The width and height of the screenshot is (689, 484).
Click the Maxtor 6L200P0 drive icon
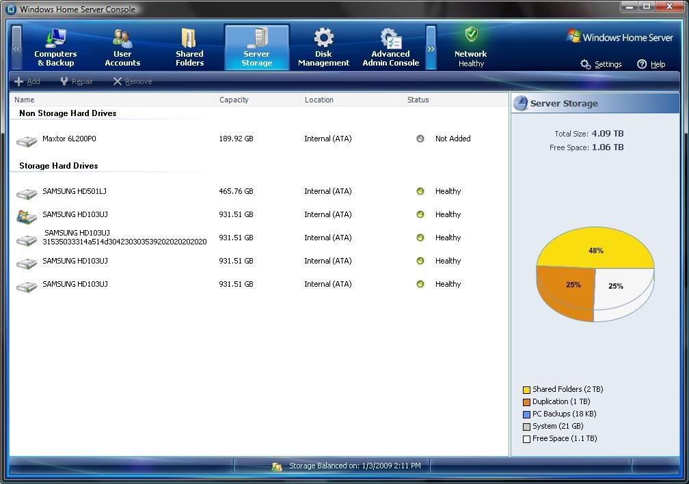coord(27,141)
